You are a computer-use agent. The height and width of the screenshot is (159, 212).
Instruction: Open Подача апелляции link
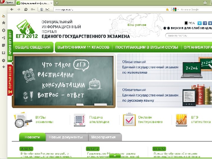(x=99, y=120)
